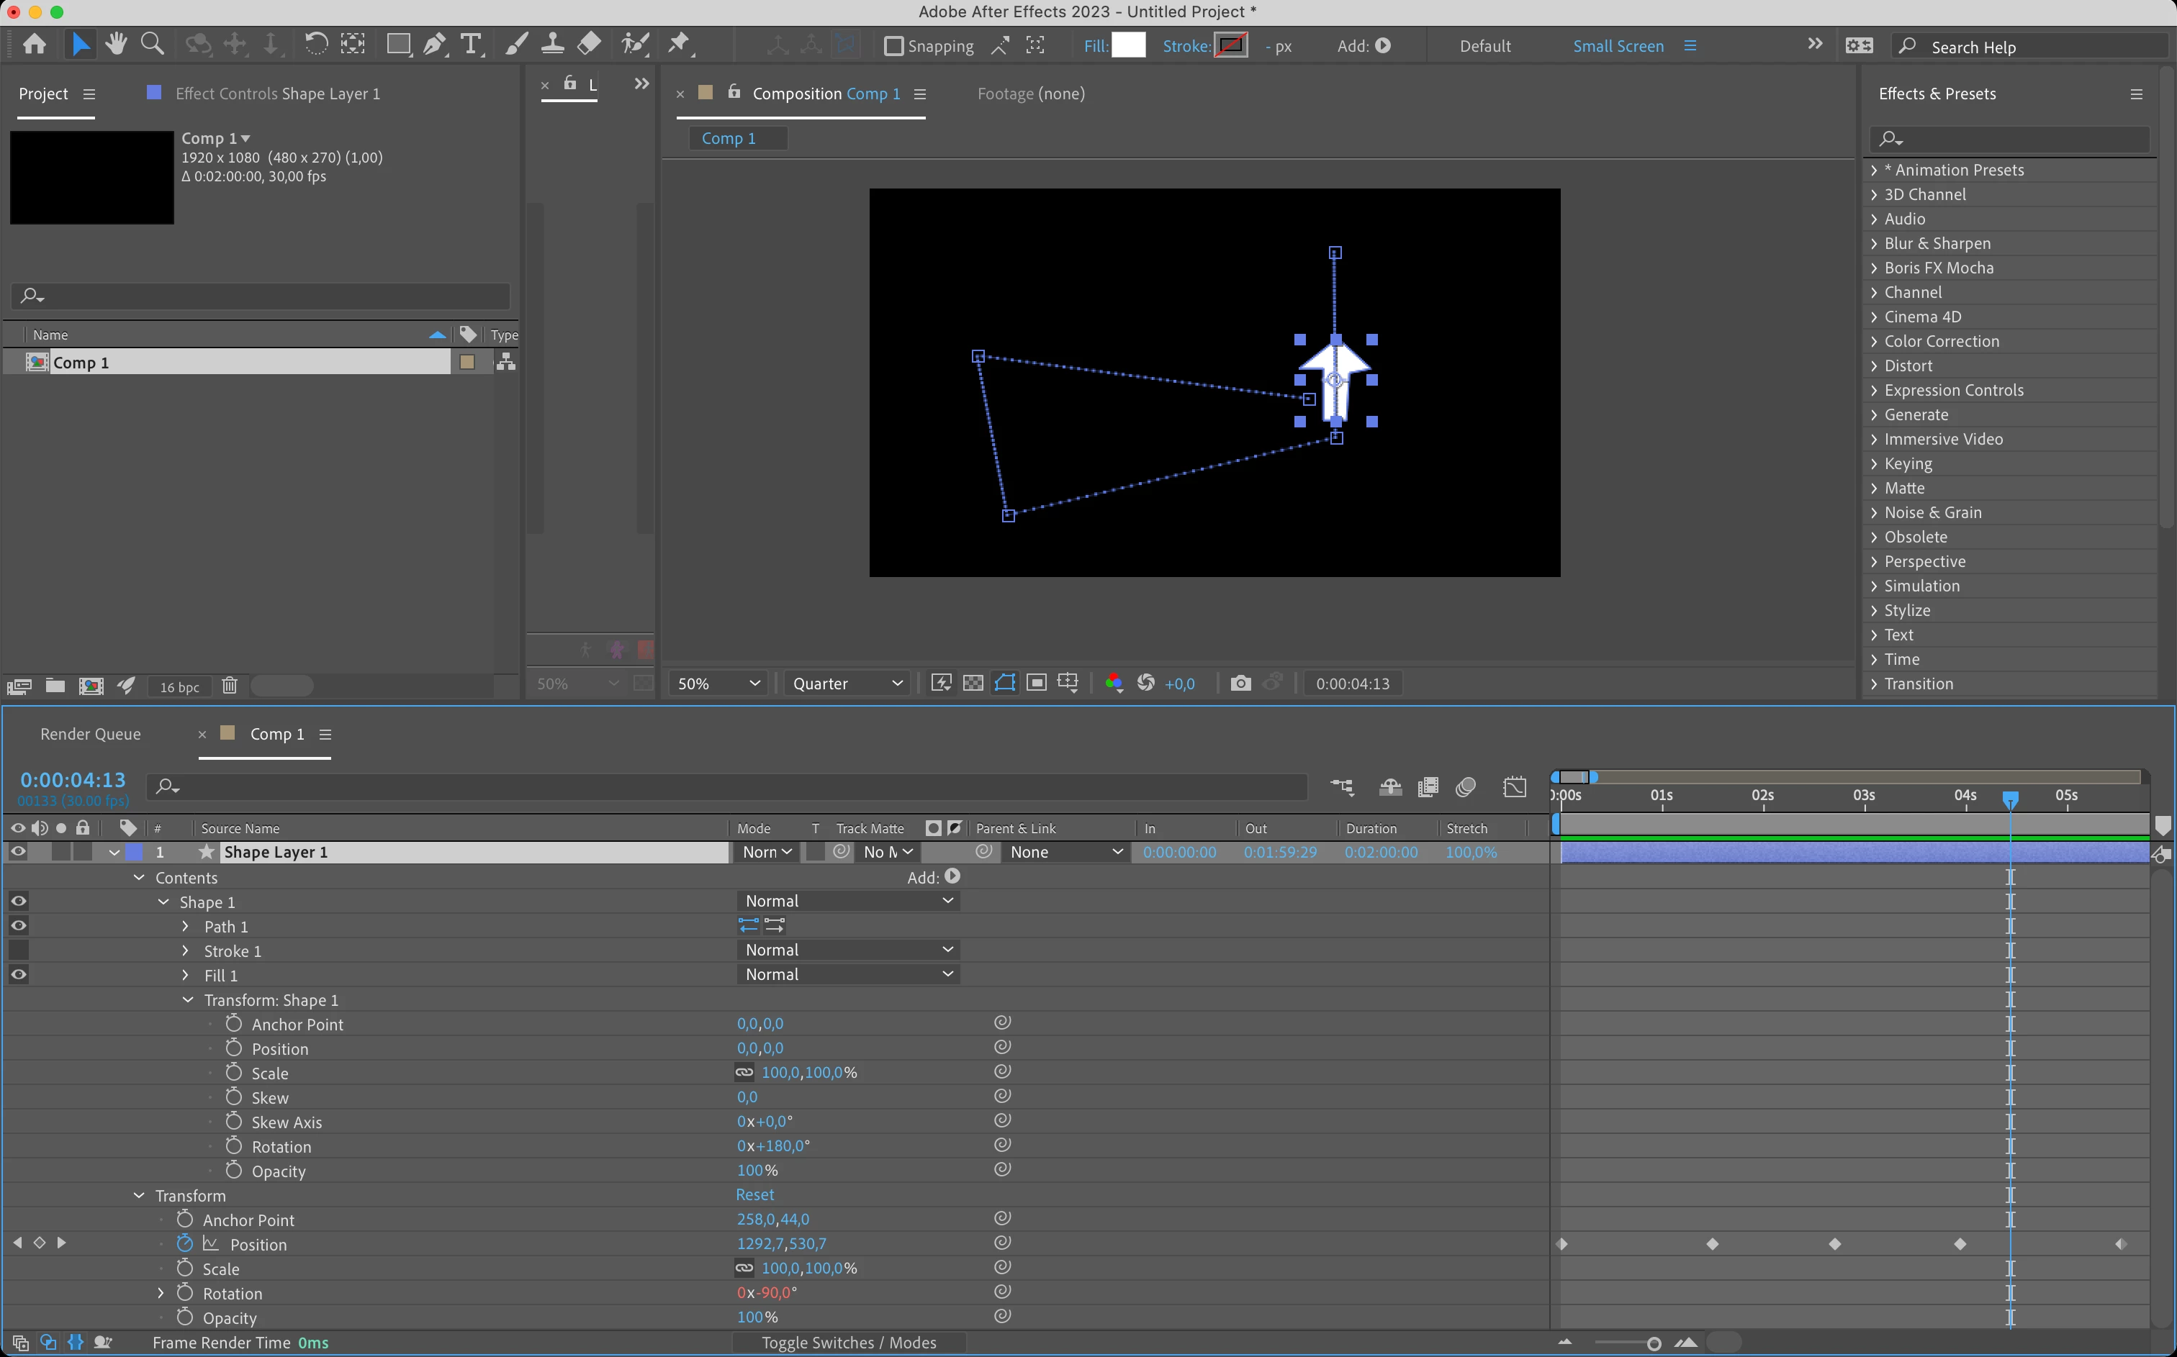Collapse the Transform: Shape 1 group
This screenshot has height=1357, width=2177.
tap(188, 1000)
